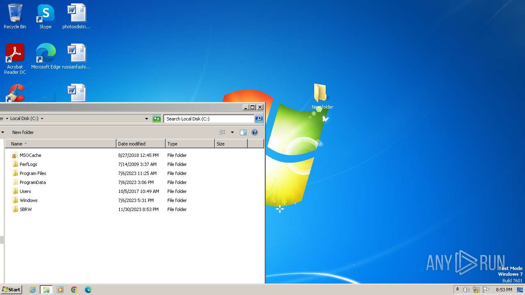The height and width of the screenshot is (295, 525).
Task: Launch Skype from the desktop
Action: pyautogui.click(x=45, y=16)
